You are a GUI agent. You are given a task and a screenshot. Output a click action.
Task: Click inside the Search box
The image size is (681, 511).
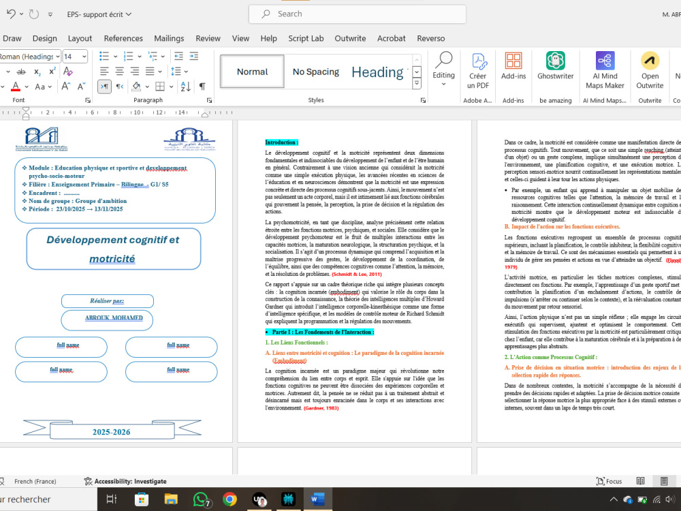click(x=357, y=14)
